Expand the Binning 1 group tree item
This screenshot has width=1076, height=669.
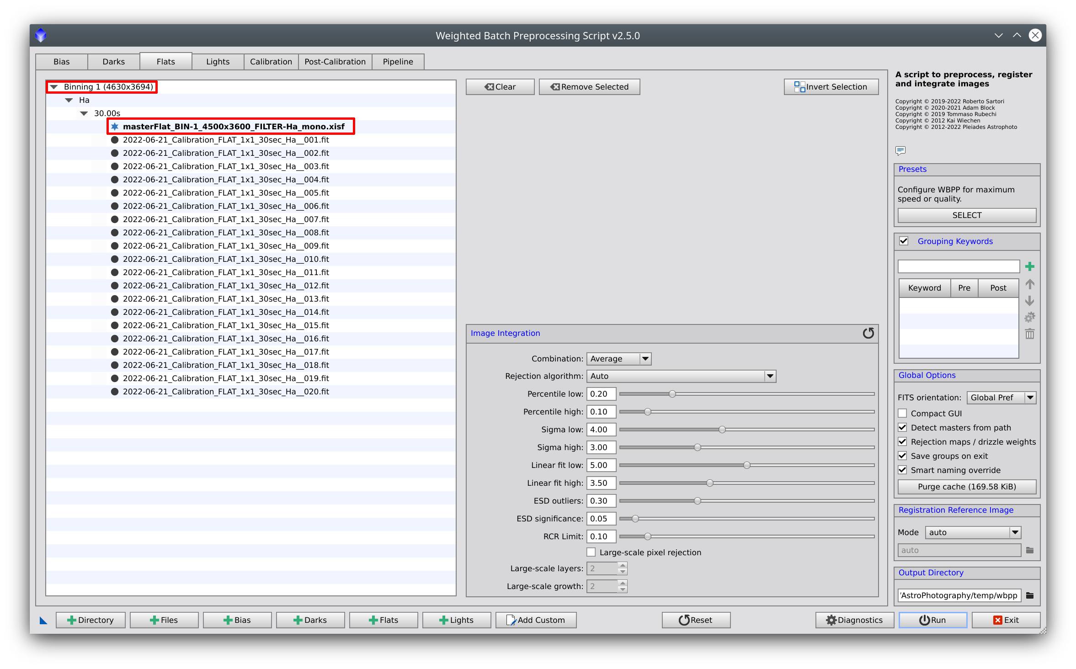[x=52, y=86]
